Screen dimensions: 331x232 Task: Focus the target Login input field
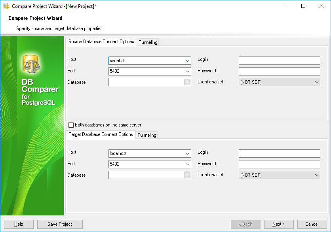(x=279, y=154)
